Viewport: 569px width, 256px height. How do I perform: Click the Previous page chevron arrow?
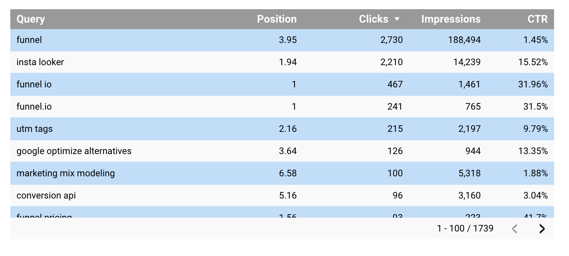[x=515, y=229]
